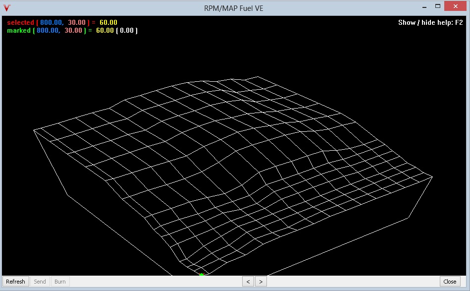
Task: Step back view with the "<" stepper control
Action: (248, 281)
